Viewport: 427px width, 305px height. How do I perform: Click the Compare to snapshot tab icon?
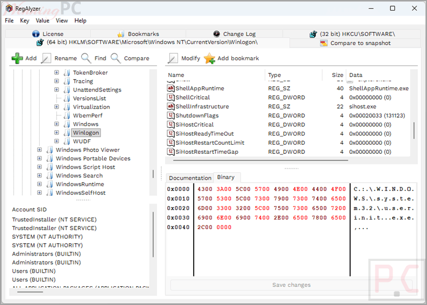coord(324,43)
